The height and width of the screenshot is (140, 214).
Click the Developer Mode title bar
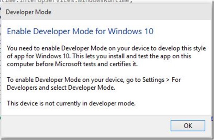tap(106, 12)
